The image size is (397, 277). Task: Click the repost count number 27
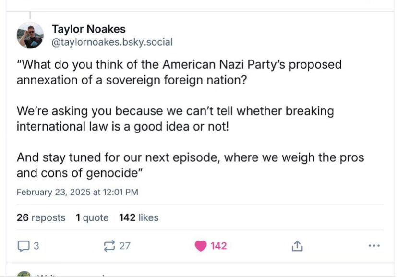(125, 246)
